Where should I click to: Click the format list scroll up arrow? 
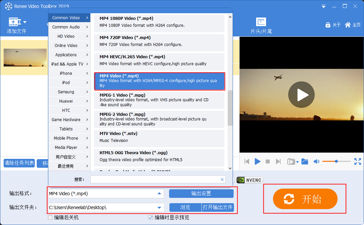(230, 17)
